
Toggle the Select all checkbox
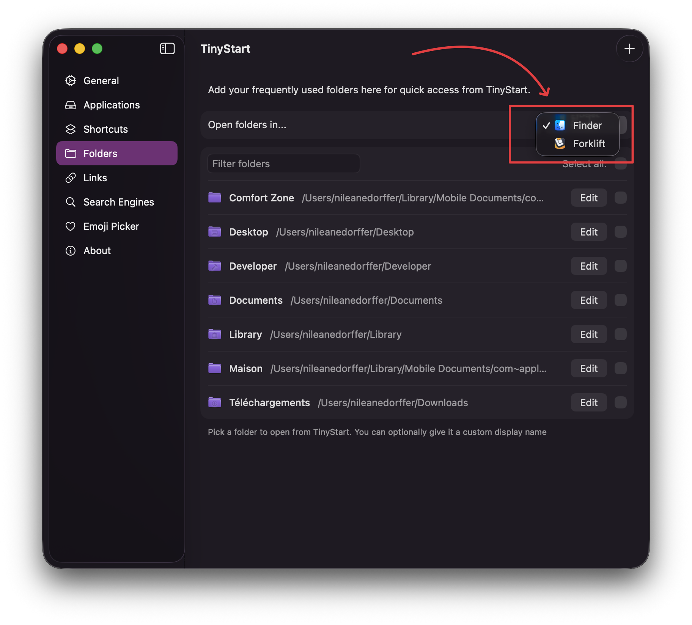pyautogui.click(x=621, y=164)
